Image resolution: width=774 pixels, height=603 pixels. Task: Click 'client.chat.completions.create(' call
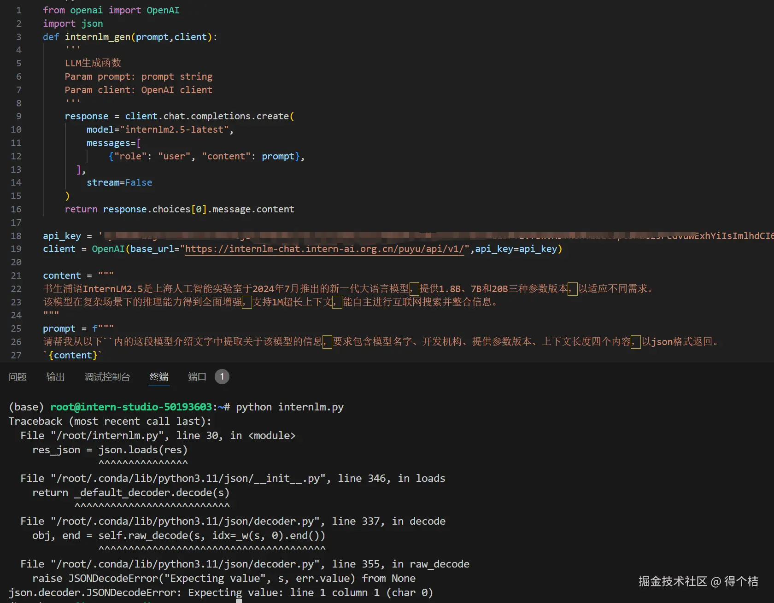click(210, 116)
